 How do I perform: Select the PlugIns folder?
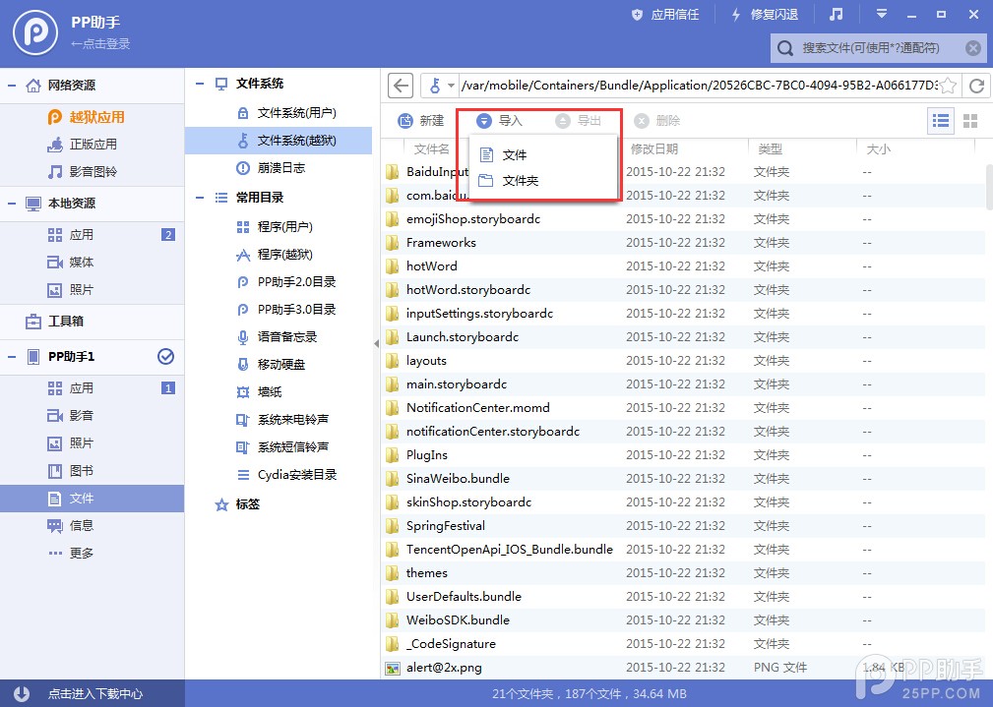(x=684, y=455)
